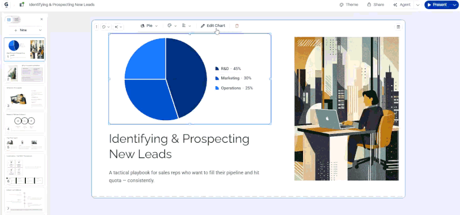Select slide 5 thumbnail
Viewport: 460px width, 215px height.
[x=25, y=143]
